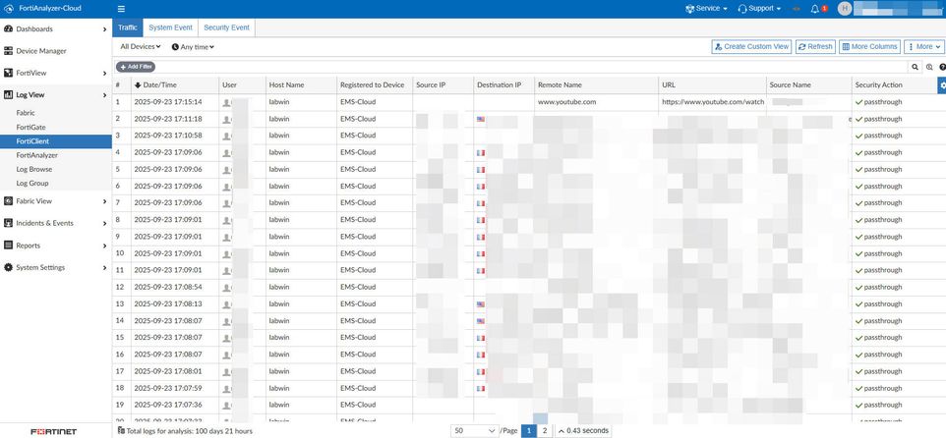Click the zoom search tools icon

(x=929, y=68)
